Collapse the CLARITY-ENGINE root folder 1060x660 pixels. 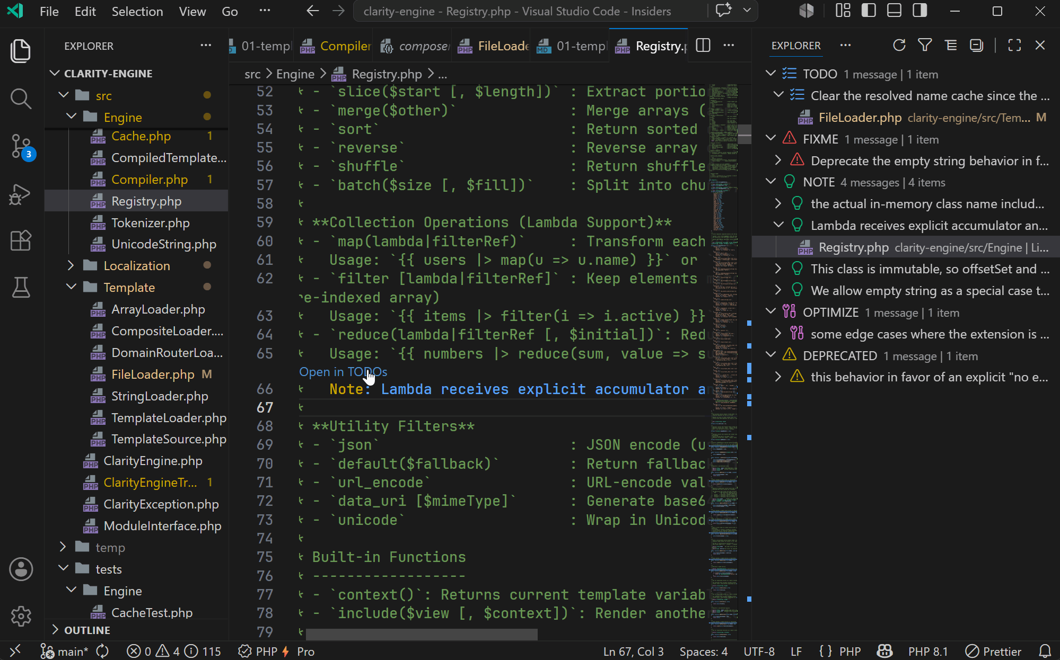tap(54, 73)
